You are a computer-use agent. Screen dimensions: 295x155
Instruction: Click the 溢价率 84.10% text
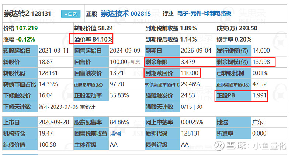(93, 39)
